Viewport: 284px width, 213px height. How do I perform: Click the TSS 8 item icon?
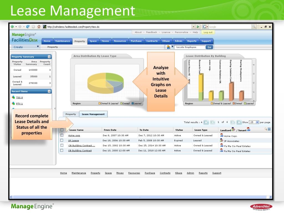tap(13, 97)
